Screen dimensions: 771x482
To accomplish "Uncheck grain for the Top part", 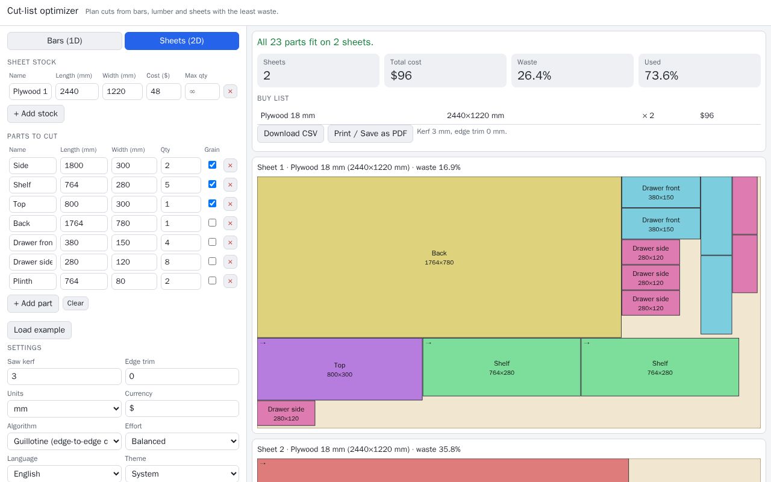I will 212,203.
